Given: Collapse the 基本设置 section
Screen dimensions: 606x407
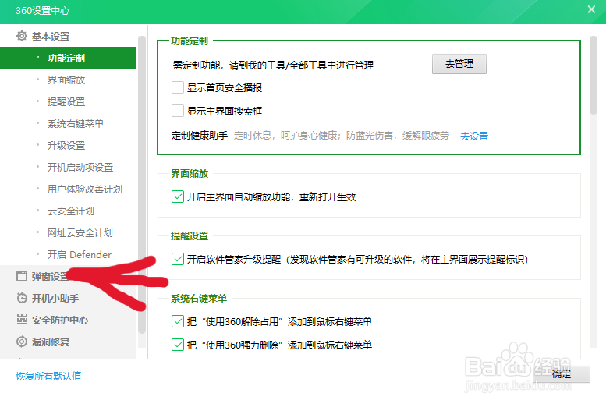Looking at the screenshot, I should 51,37.
